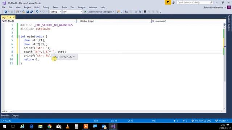Open the File menu

(3, 7)
